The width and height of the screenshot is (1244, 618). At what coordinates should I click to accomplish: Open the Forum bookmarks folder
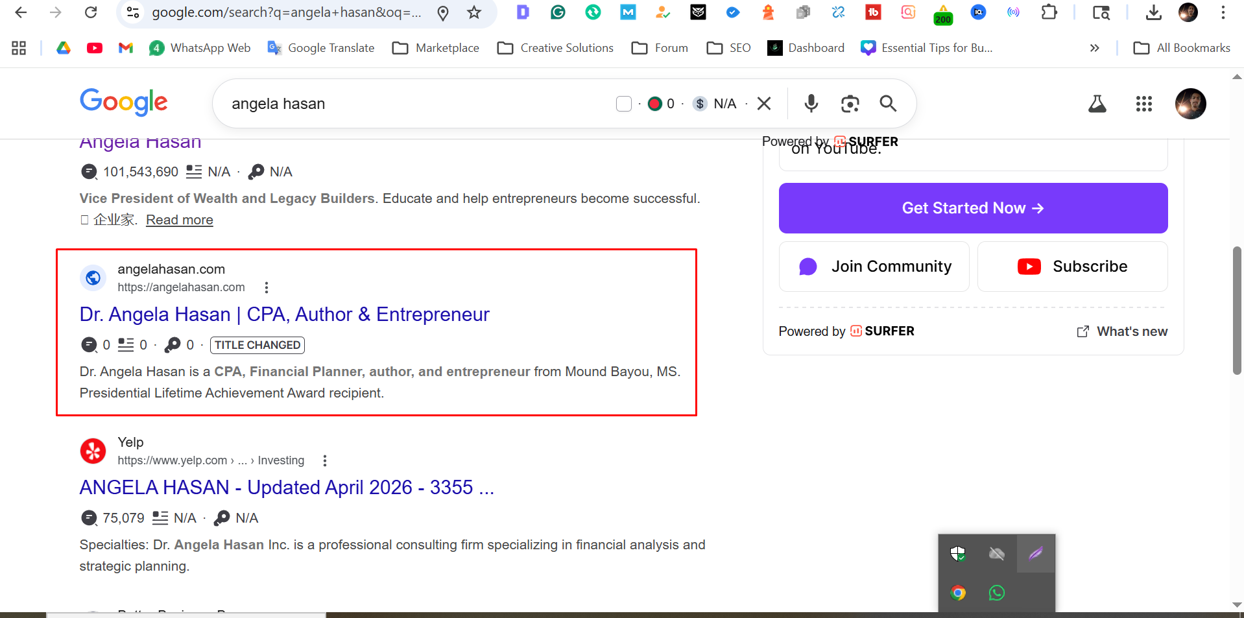tap(660, 48)
